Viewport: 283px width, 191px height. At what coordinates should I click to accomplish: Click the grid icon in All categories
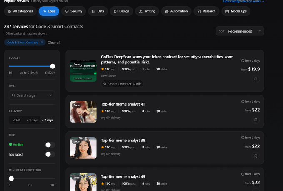[10, 11]
